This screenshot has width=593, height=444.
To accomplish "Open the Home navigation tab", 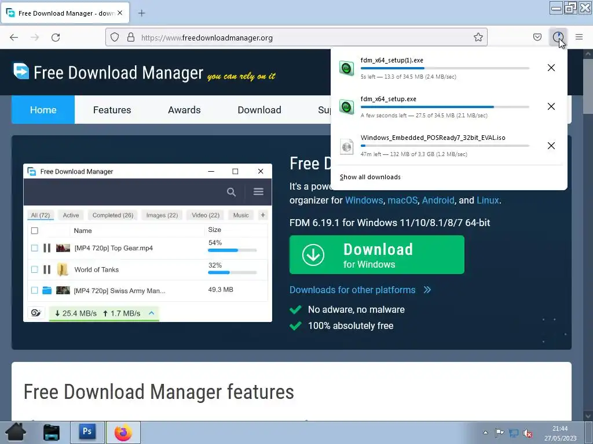I will click(43, 109).
